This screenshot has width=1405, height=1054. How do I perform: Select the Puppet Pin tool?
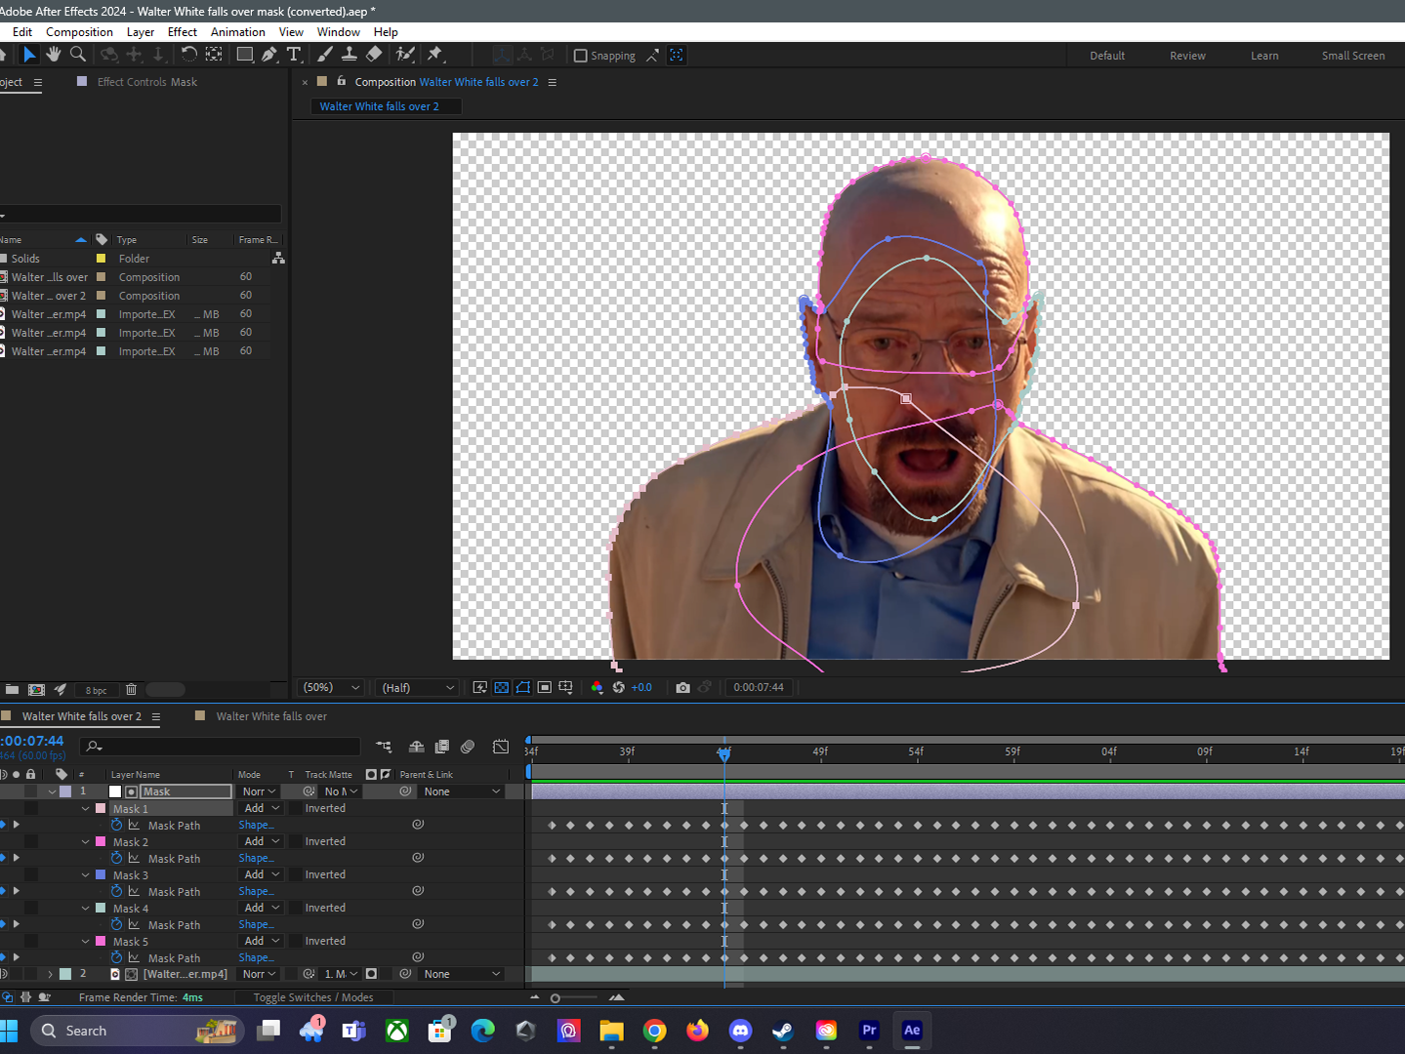click(x=435, y=55)
